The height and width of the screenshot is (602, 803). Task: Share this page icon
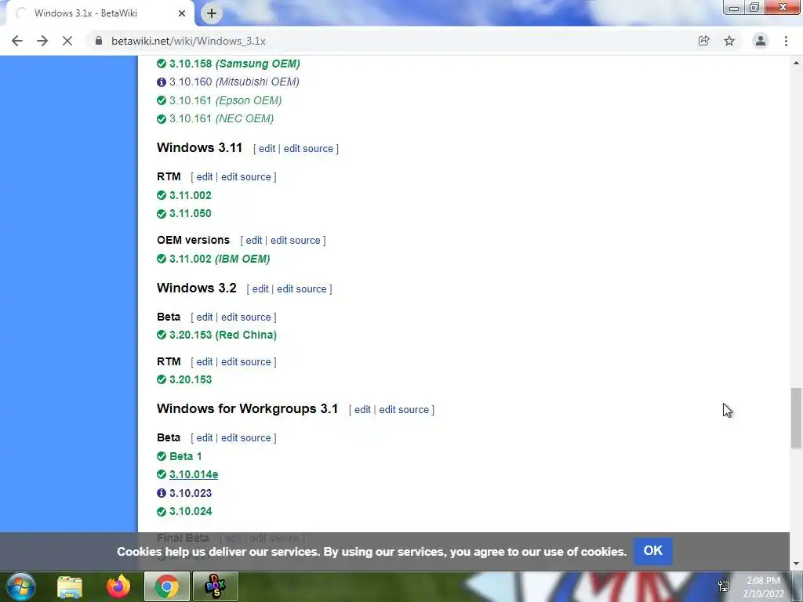(x=703, y=41)
